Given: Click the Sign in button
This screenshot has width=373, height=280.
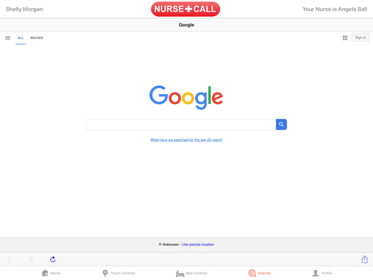Looking at the screenshot, I should pyautogui.click(x=360, y=37).
